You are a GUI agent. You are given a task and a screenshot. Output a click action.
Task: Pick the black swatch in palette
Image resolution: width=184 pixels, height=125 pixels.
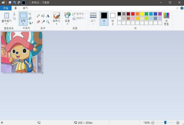click(x=119, y=14)
